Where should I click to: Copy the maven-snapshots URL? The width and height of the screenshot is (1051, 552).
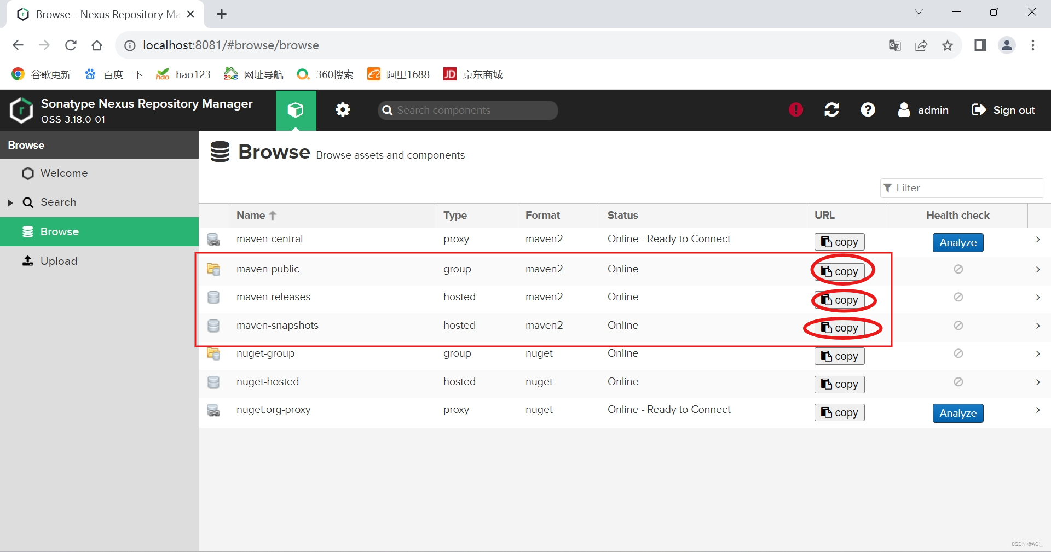(840, 328)
